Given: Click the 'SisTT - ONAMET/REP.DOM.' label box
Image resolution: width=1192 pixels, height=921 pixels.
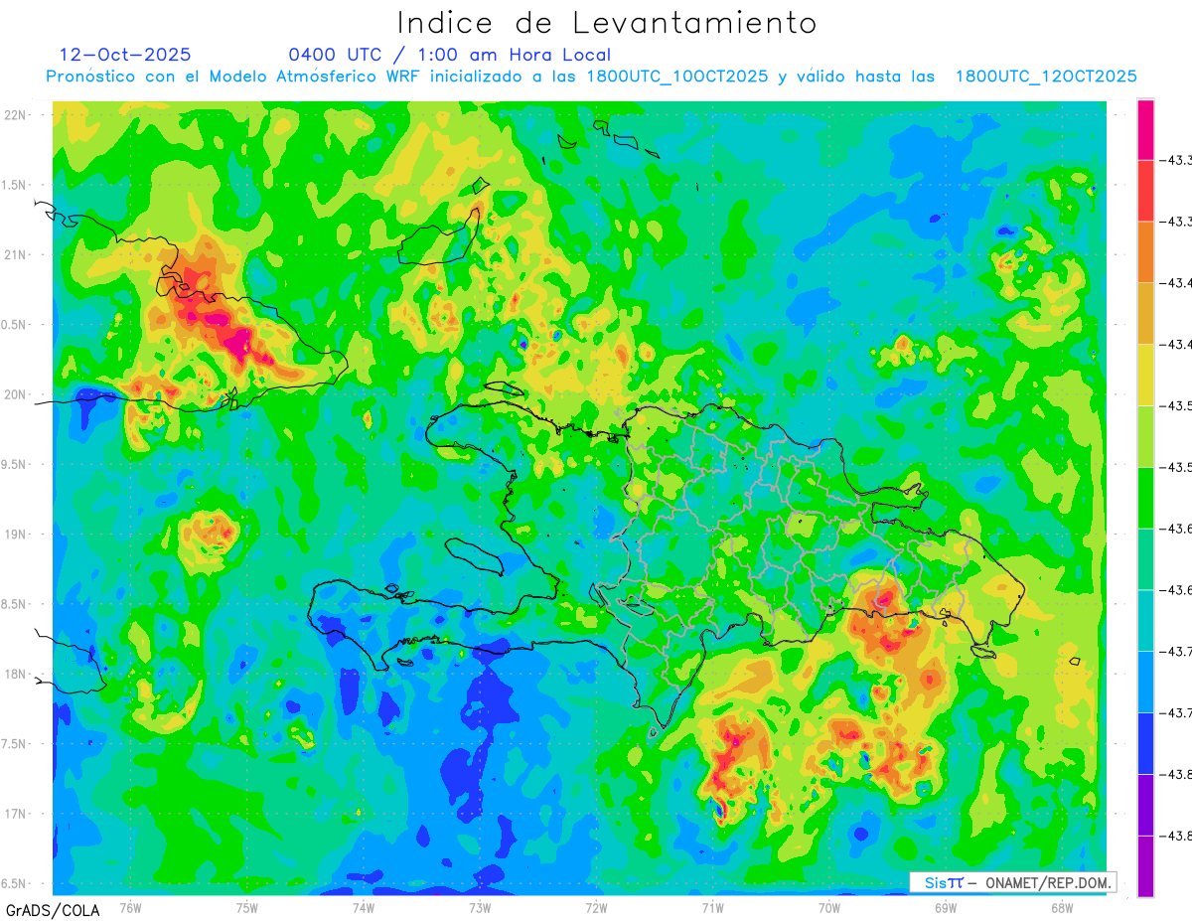Looking at the screenshot, I should [1011, 882].
